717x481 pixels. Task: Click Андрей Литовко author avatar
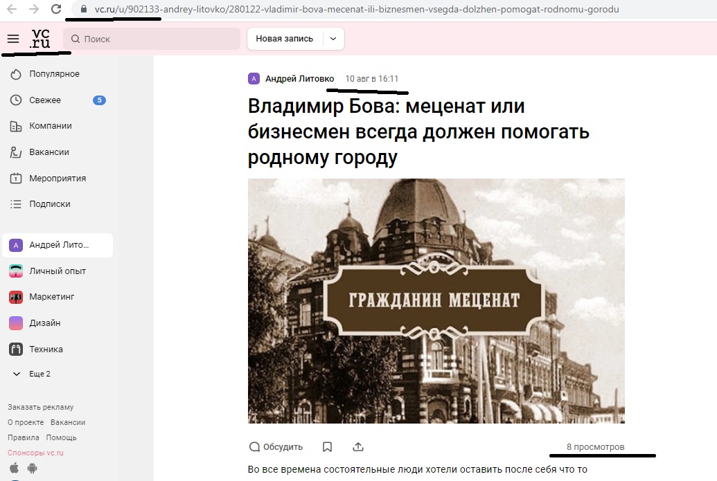(254, 78)
